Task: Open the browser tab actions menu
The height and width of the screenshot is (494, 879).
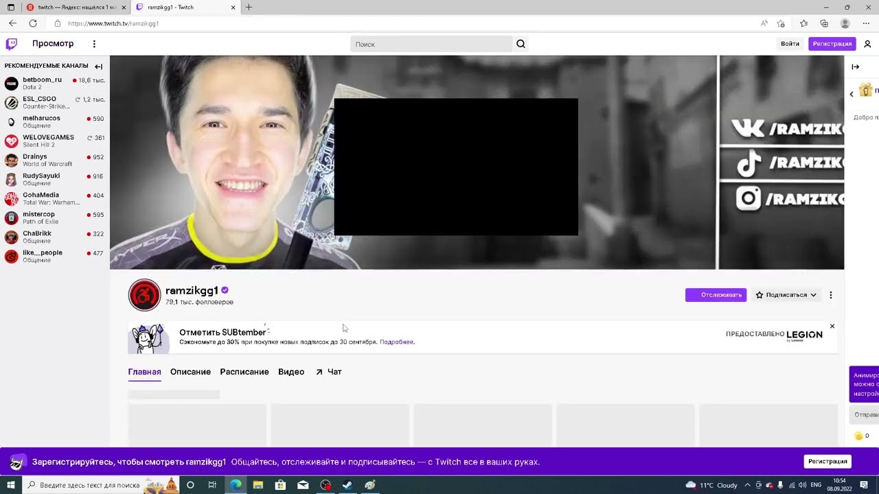Action: click(x=10, y=8)
